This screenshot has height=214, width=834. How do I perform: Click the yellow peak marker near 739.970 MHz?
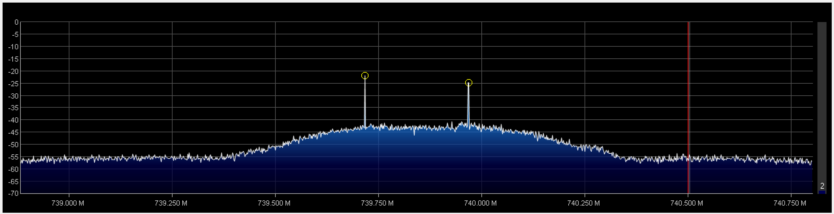(x=468, y=83)
